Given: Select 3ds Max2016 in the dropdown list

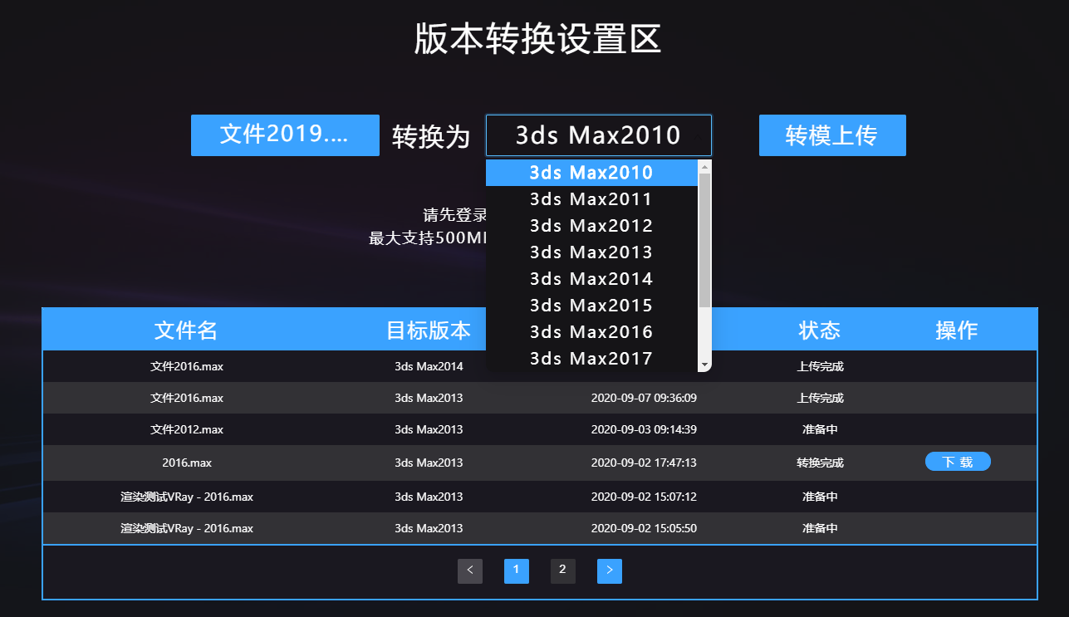Looking at the screenshot, I should (591, 332).
